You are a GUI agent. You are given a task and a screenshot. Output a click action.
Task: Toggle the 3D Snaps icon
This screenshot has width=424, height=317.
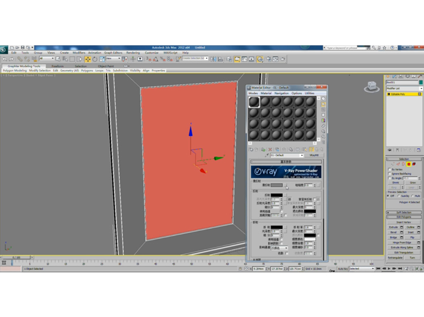148,59
